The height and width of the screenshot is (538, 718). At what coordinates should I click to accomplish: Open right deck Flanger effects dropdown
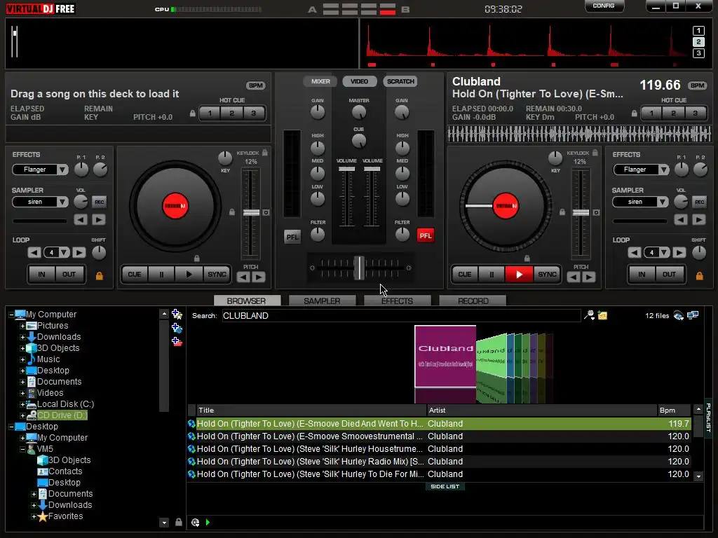tap(663, 170)
